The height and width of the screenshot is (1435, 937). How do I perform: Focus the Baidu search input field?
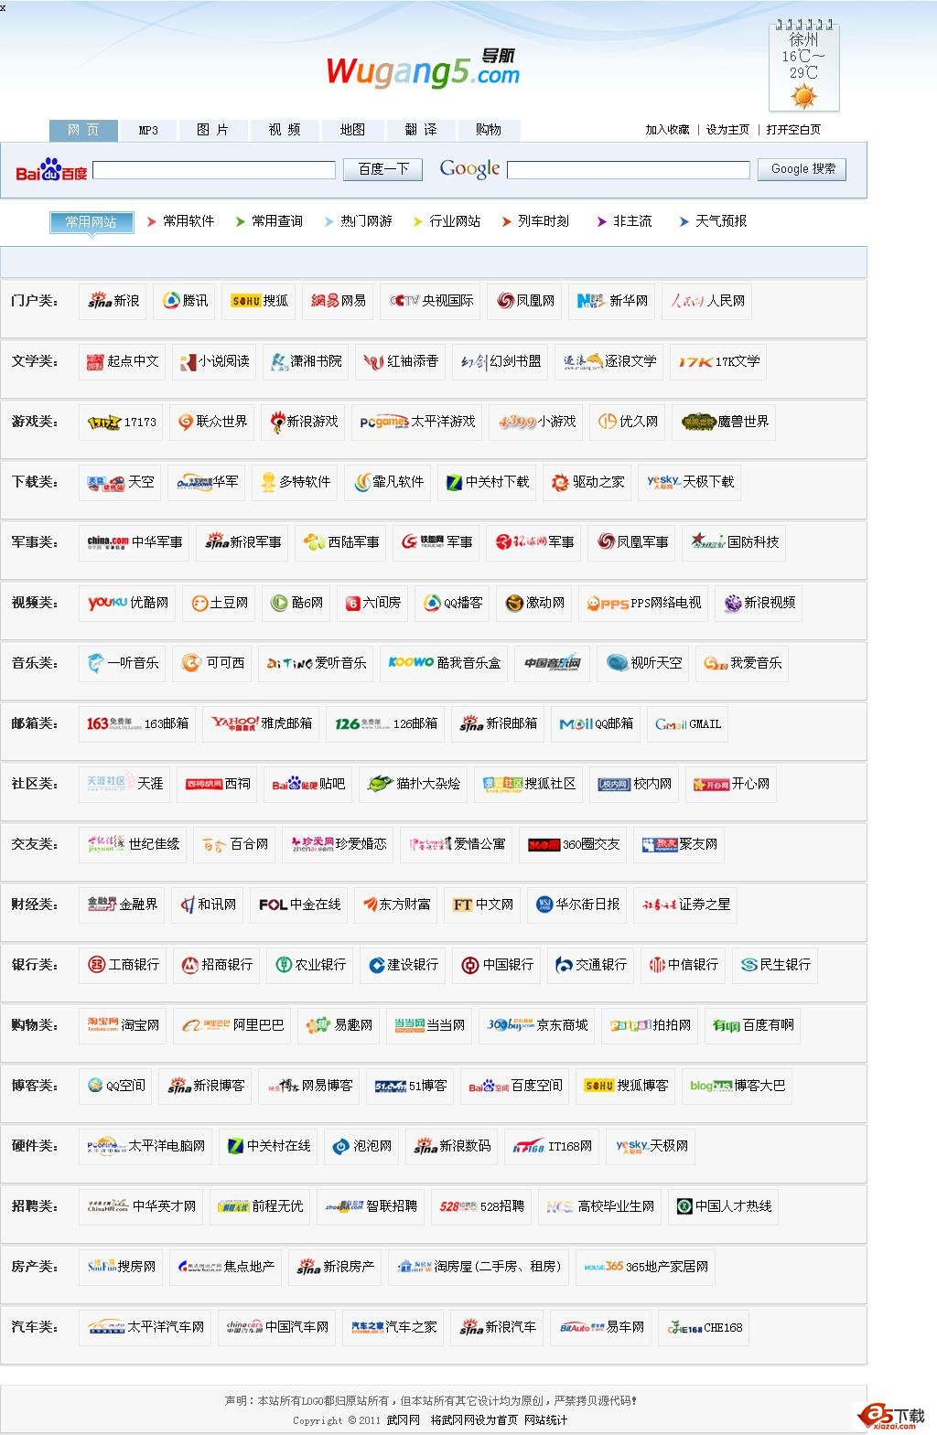214,169
